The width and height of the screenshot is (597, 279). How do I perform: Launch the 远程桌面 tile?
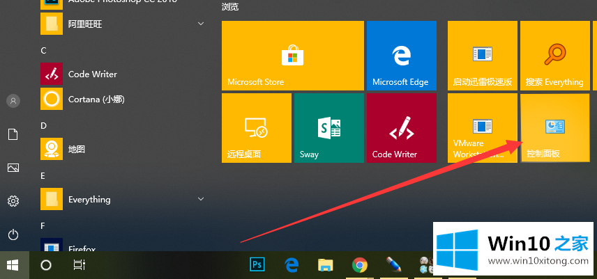point(256,128)
